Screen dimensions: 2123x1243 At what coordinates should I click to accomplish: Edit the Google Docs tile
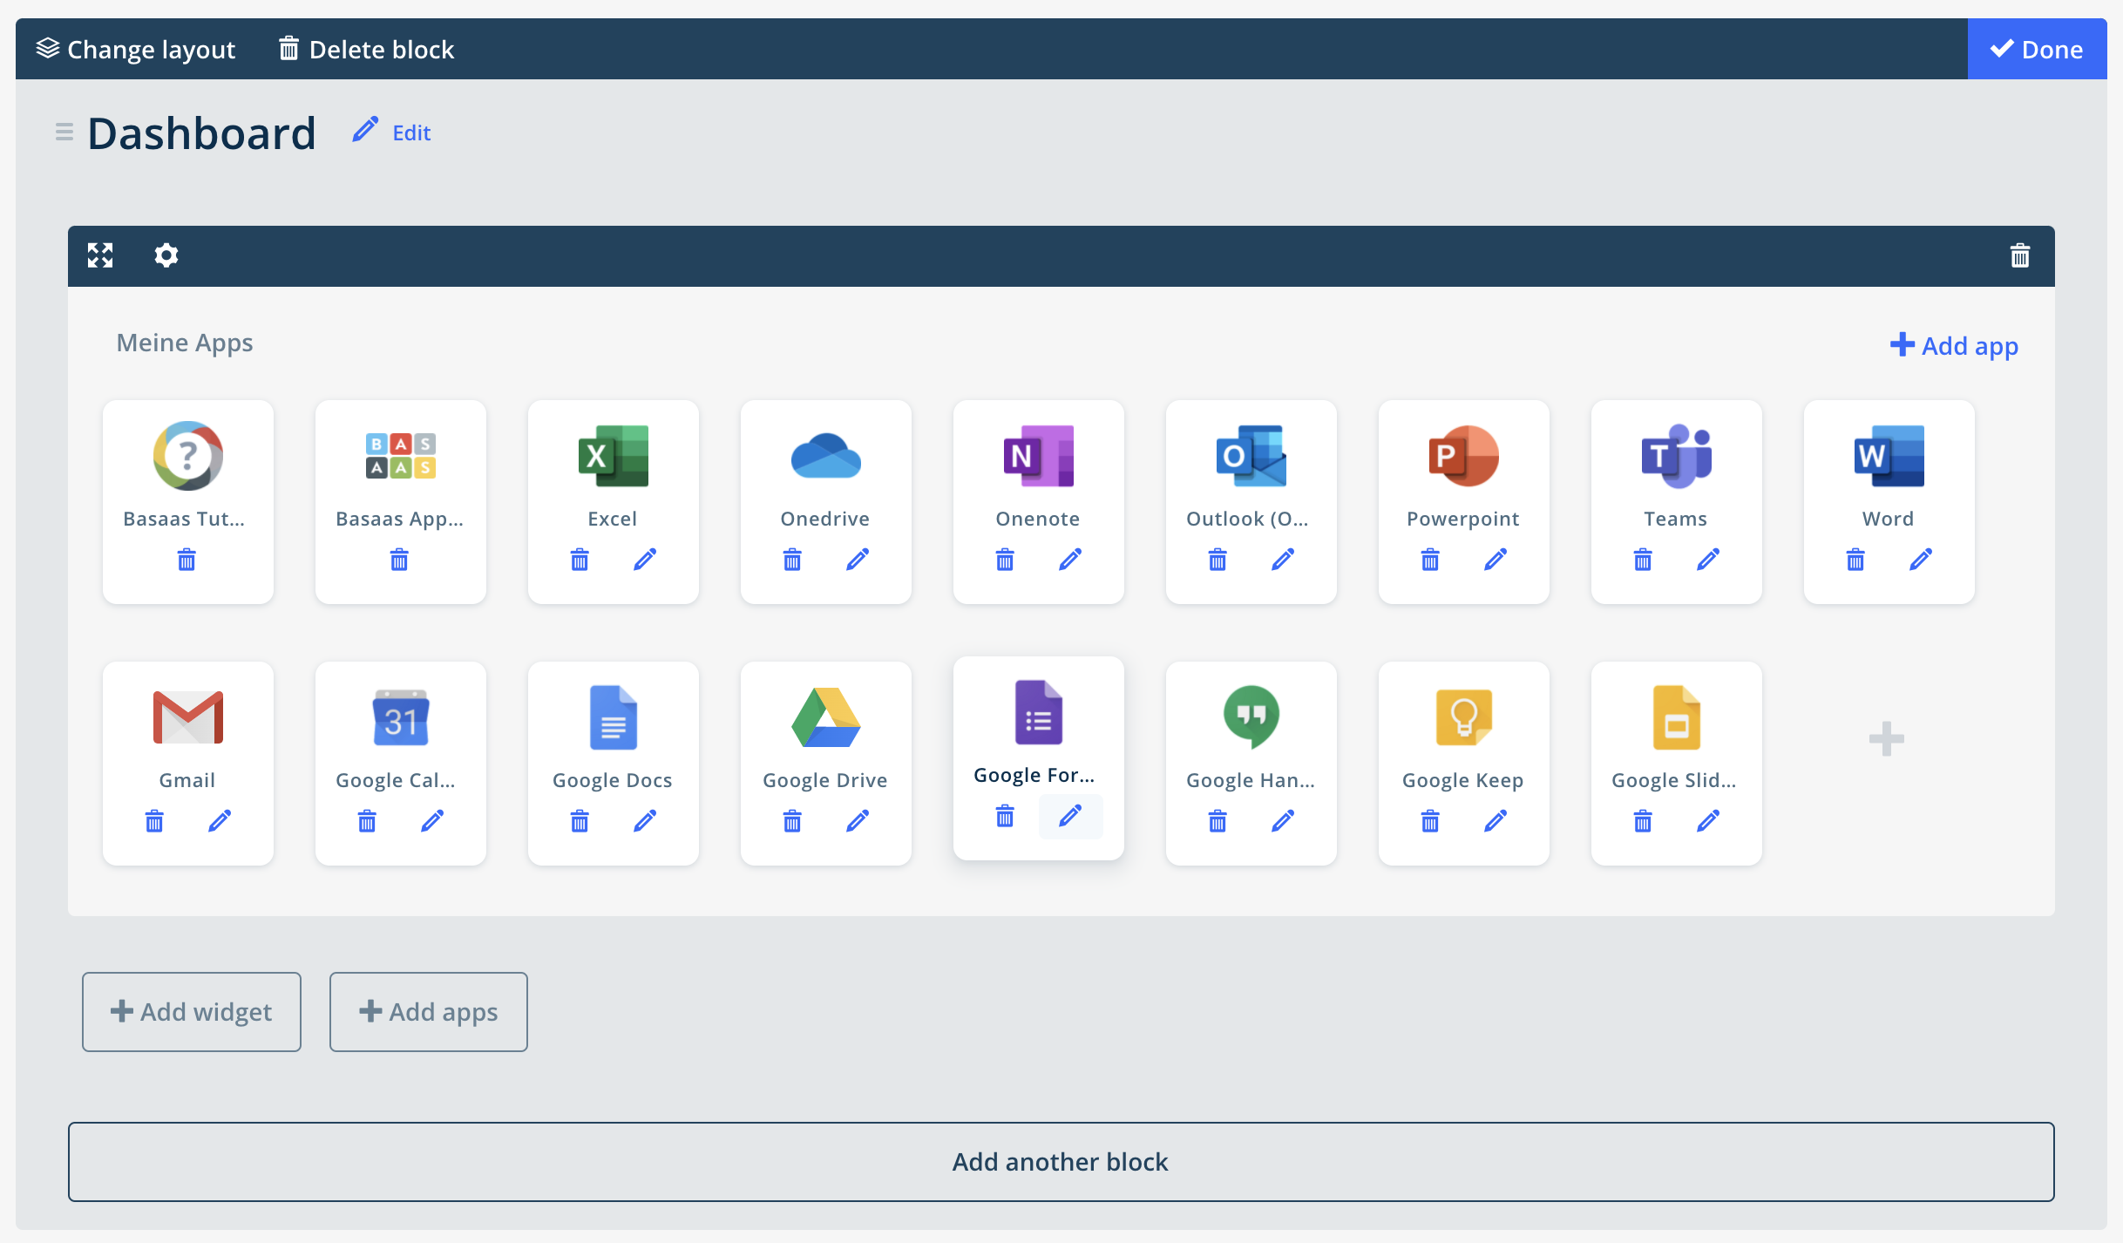[x=645, y=820]
